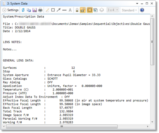Viewport: 159px width, 133px height.
Task: Choose the rectangle drawing tool
Action: point(53,10)
